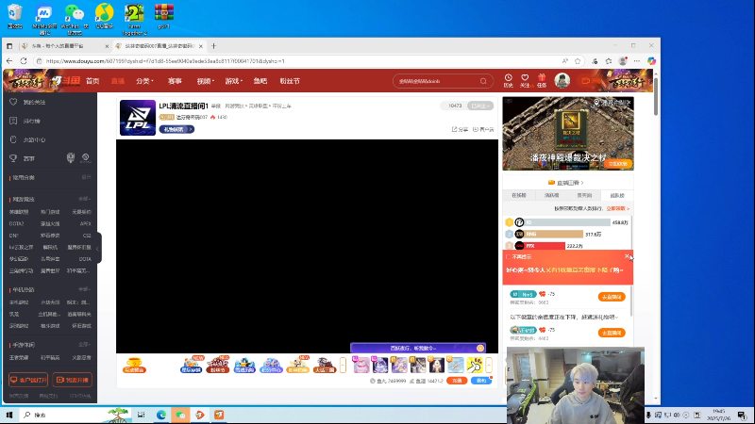Screen dimensions: 755x424
Task: Open the 已关注 follow dropdown
Action: pyautogui.click(x=480, y=106)
